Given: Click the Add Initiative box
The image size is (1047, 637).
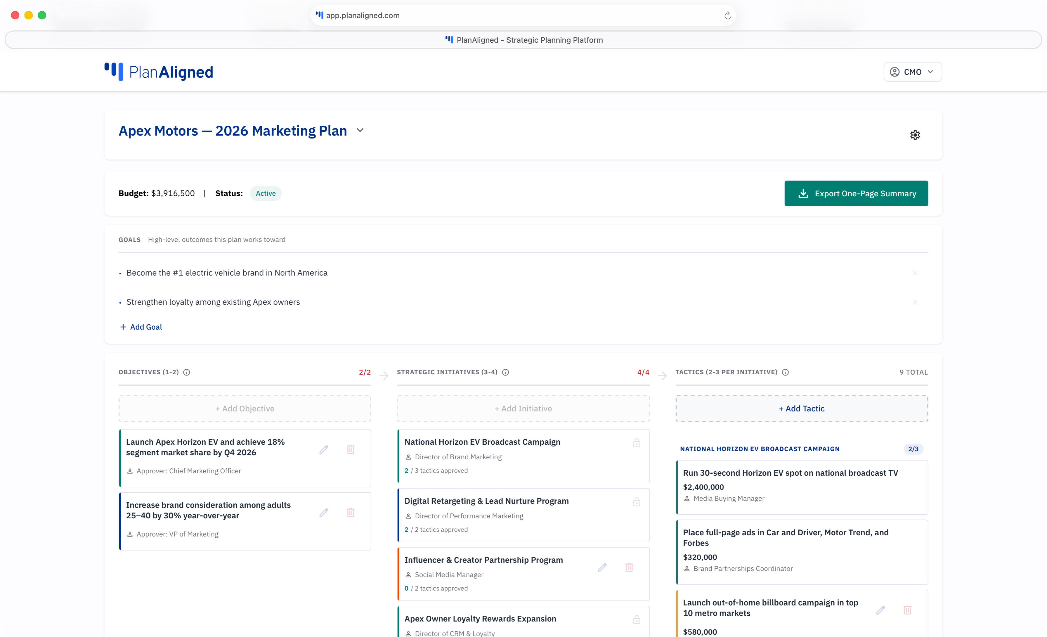Looking at the screenshot, I should coord(523,408).
